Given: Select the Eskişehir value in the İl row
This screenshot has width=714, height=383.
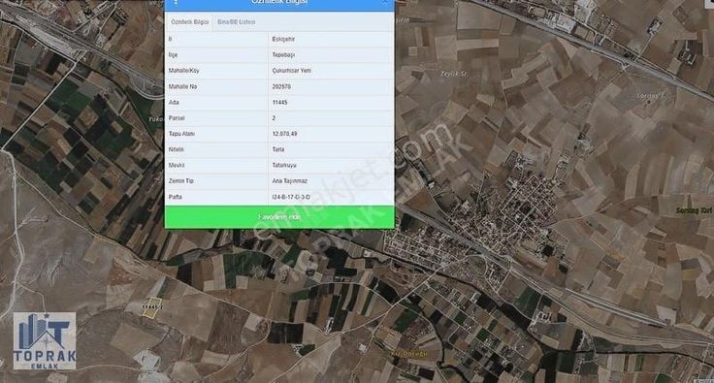Looking at the screenshot, I should 283,39.
